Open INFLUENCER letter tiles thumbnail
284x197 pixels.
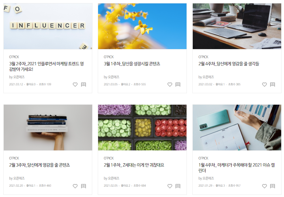click(48, 26)
